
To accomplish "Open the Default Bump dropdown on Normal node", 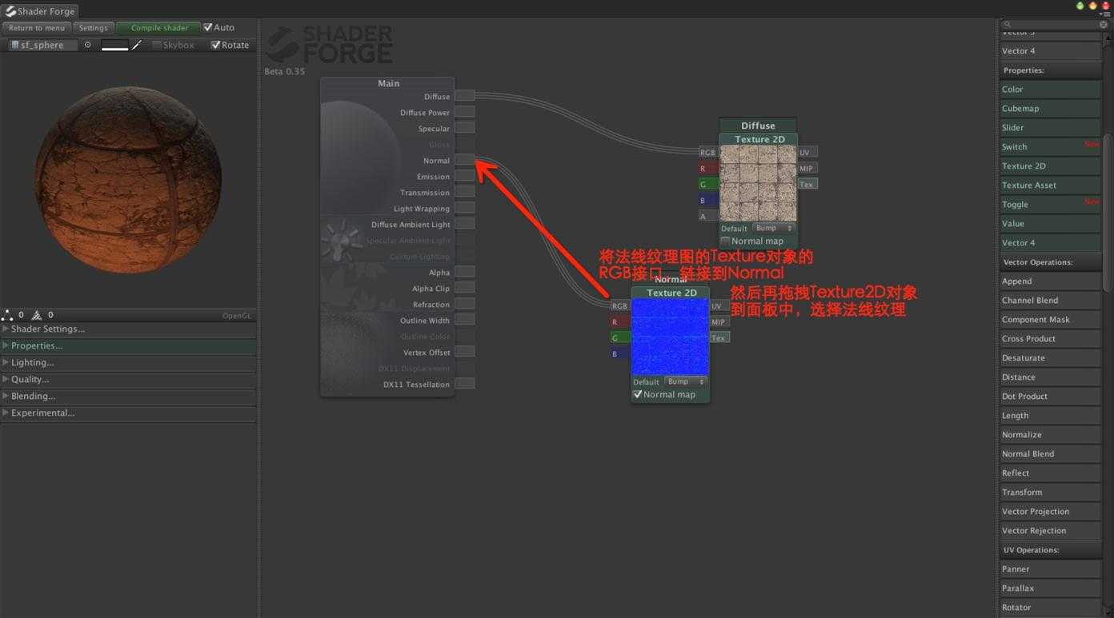I will (685, 381).
